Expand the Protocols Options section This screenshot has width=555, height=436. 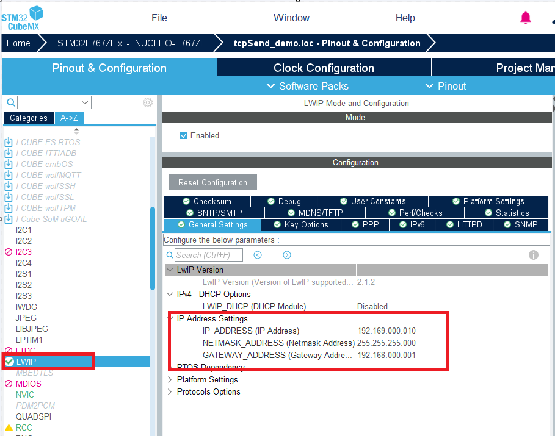click(x=169, y=391)
